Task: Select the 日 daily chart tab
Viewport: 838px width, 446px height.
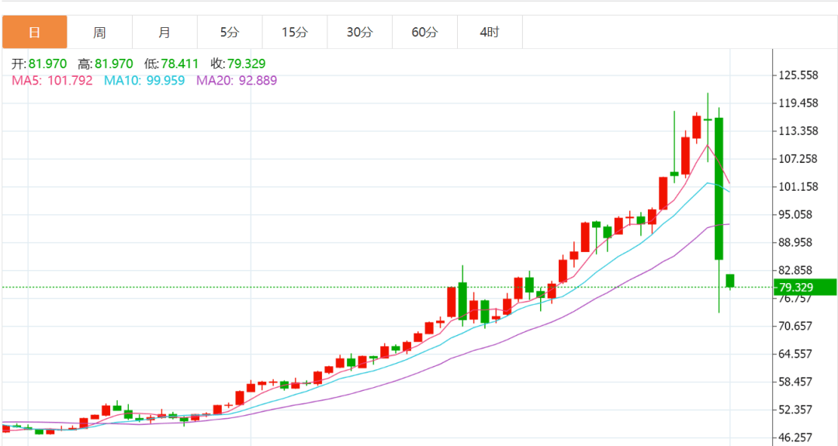Action: click(34, 33)
